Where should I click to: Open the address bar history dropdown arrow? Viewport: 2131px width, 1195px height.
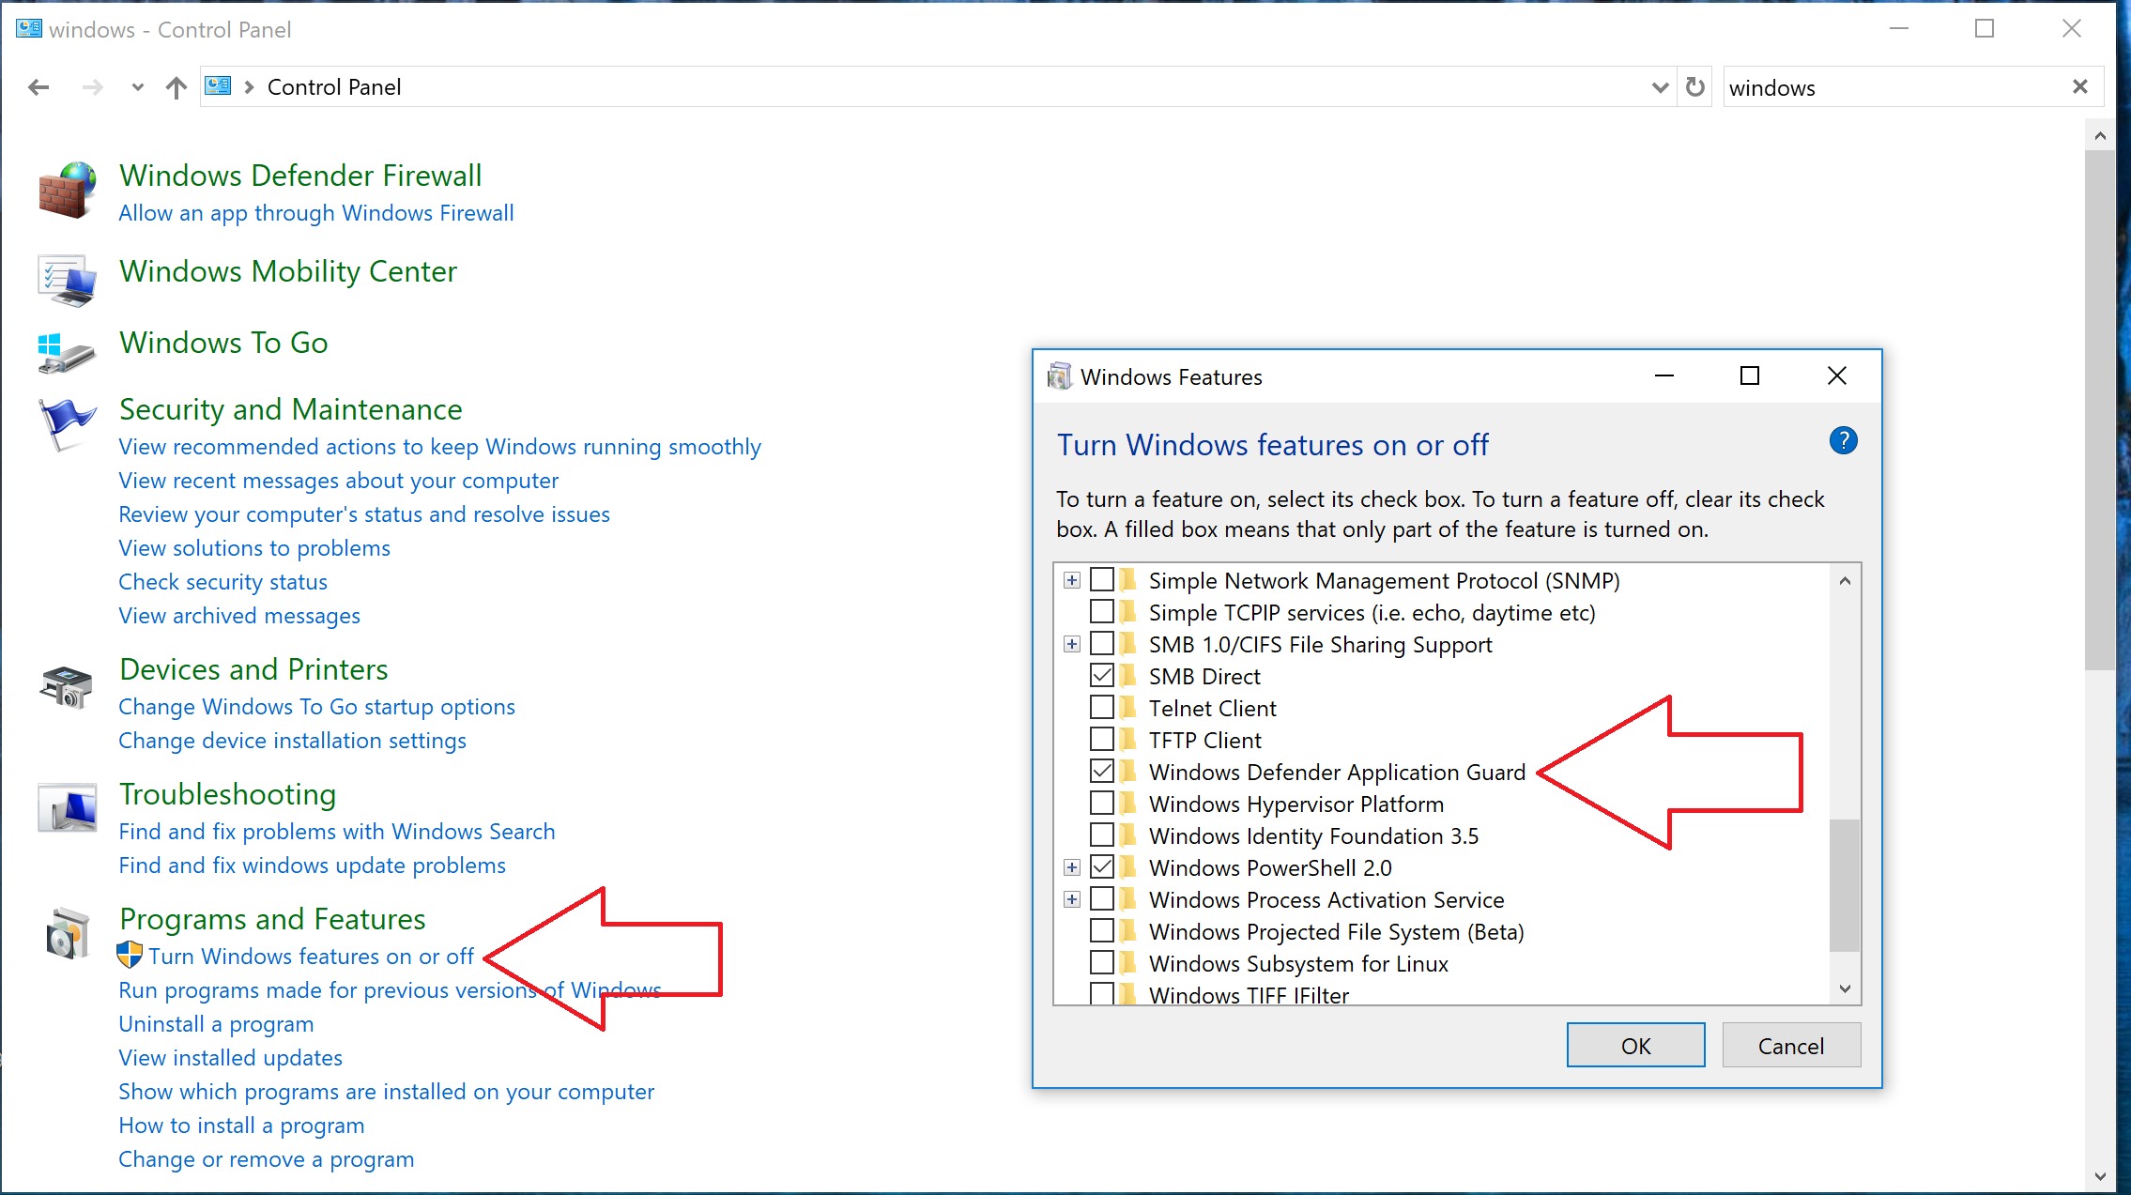pos(1660,87)
